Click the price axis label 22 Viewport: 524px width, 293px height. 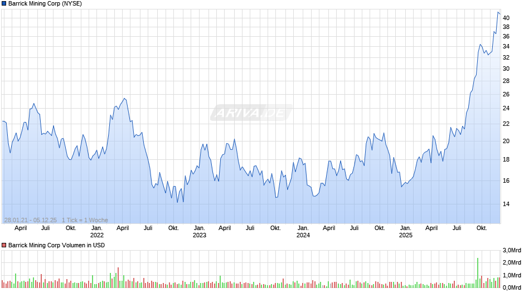pos(506,124)
